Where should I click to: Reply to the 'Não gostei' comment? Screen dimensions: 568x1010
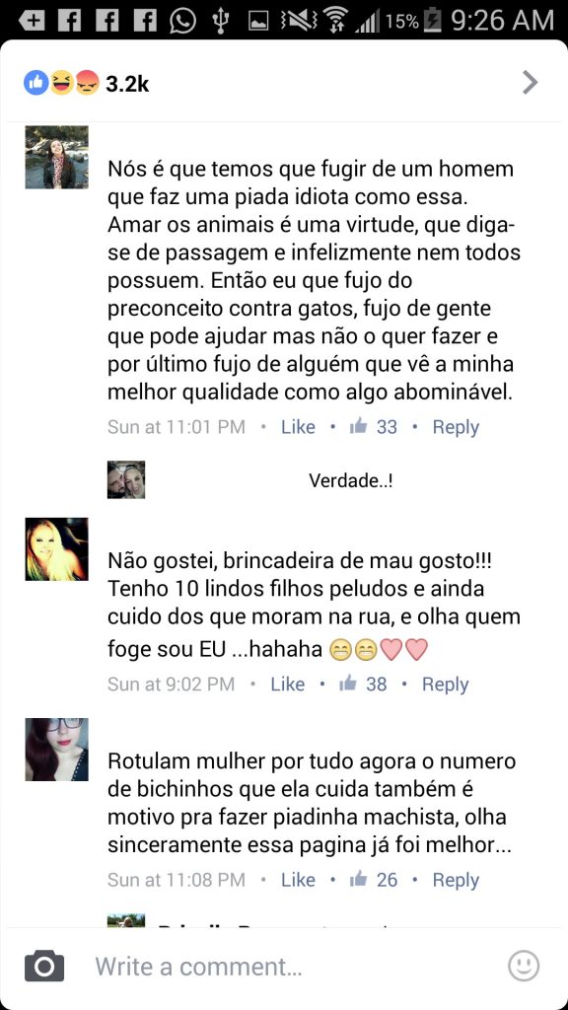point(446,685)
